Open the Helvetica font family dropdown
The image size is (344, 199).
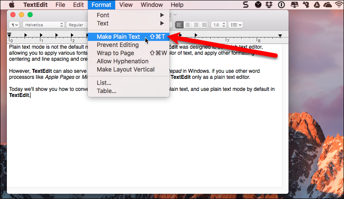[43, 25]
